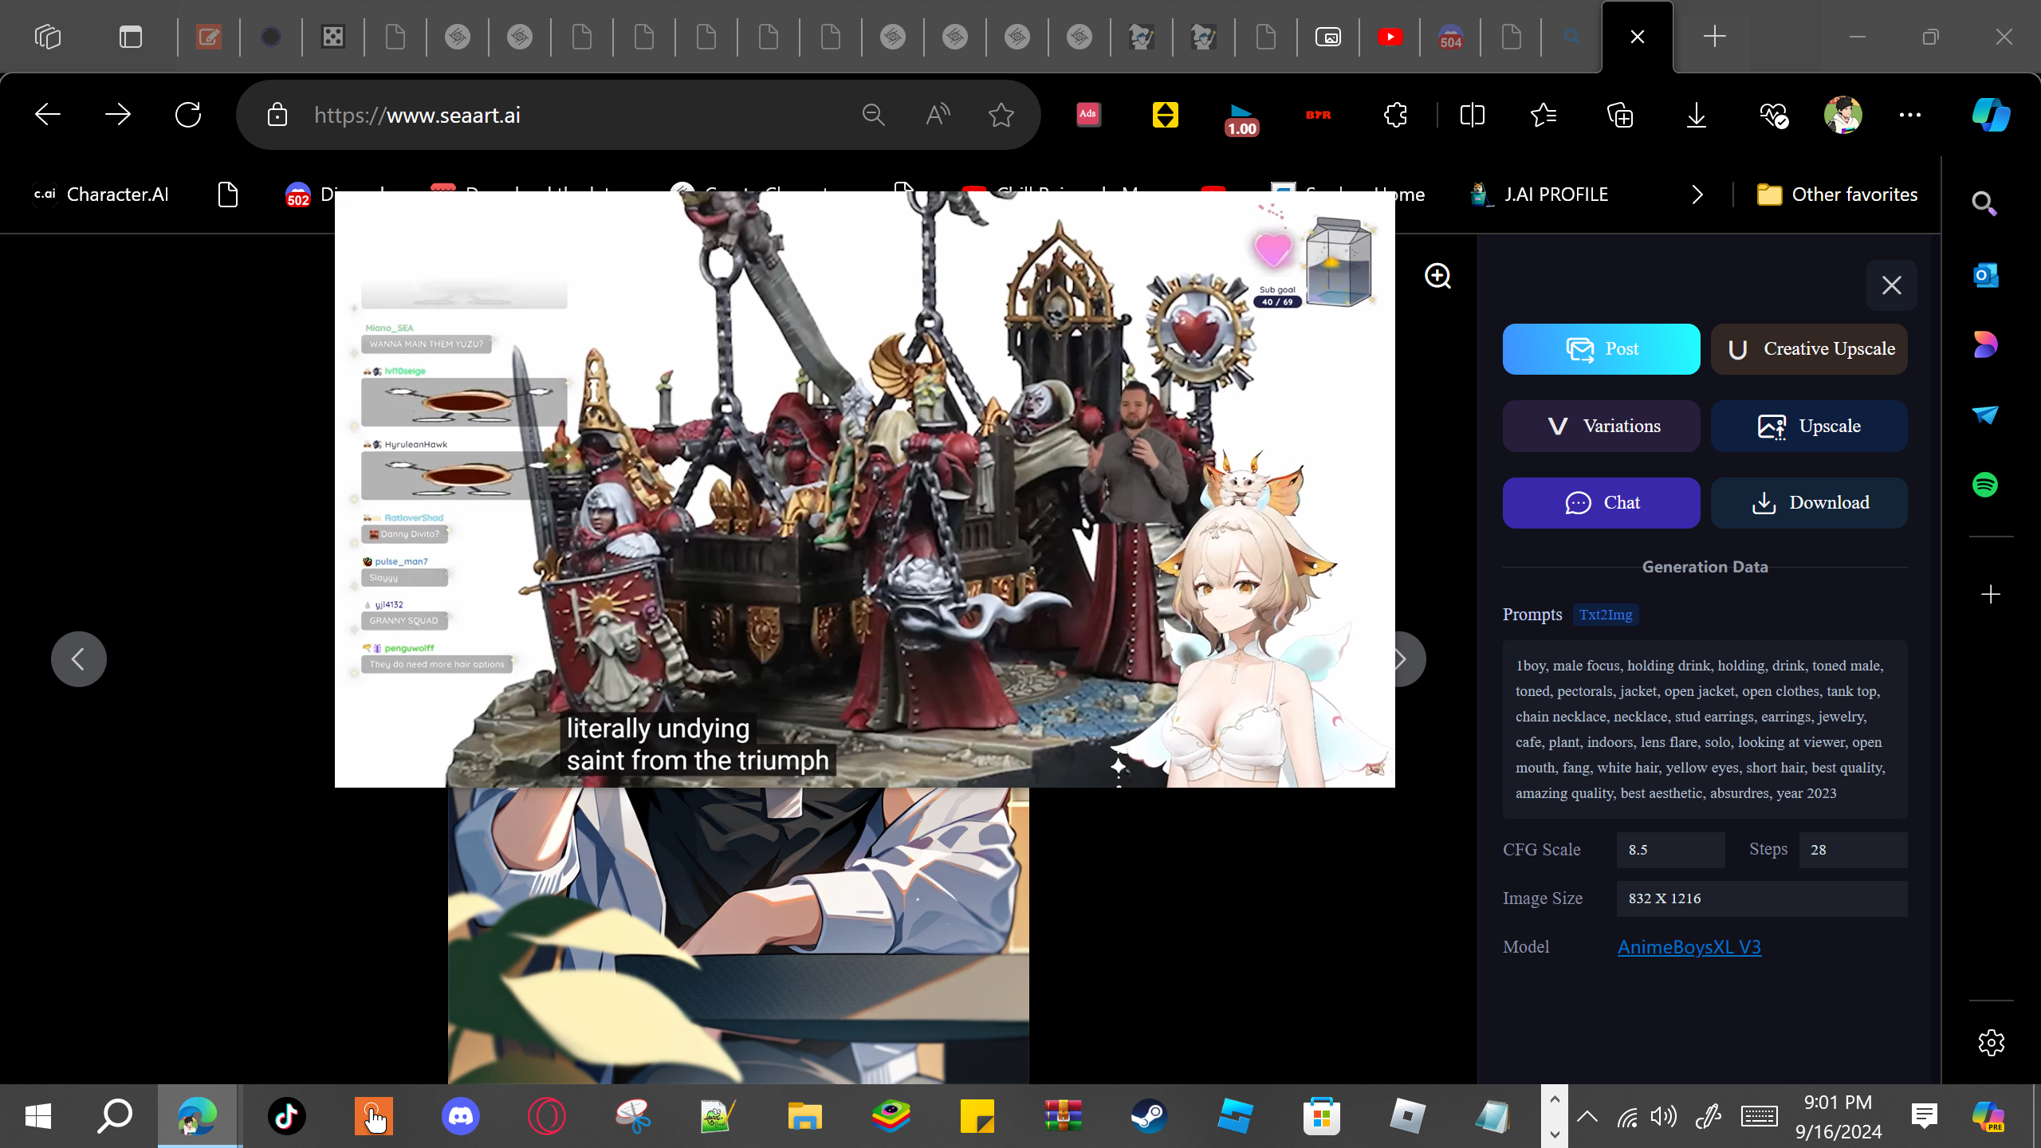The width and height of the screenshot is (2041, 1148).
Task: Open the extension showing 1.00 badge
Action: pos(1241,119)
